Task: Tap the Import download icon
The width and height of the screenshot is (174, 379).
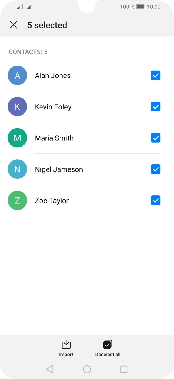Action: 66,344
